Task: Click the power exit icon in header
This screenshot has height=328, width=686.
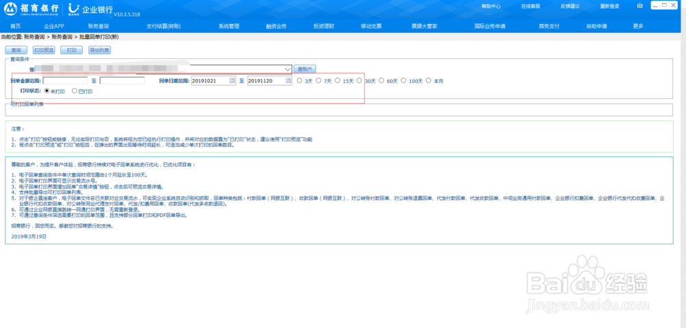Action: (641, 5)
